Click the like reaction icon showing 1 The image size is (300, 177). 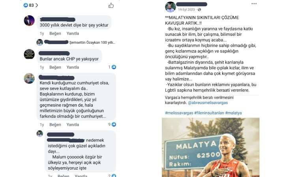click(x=114, y=67)
